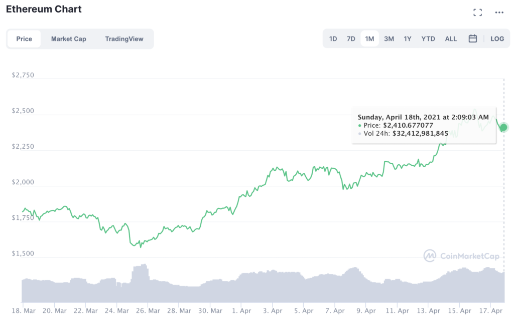The width and height of the screenshot is (514, 320).
Task: View the ALL time range
Action: click(x=451, y=39)
